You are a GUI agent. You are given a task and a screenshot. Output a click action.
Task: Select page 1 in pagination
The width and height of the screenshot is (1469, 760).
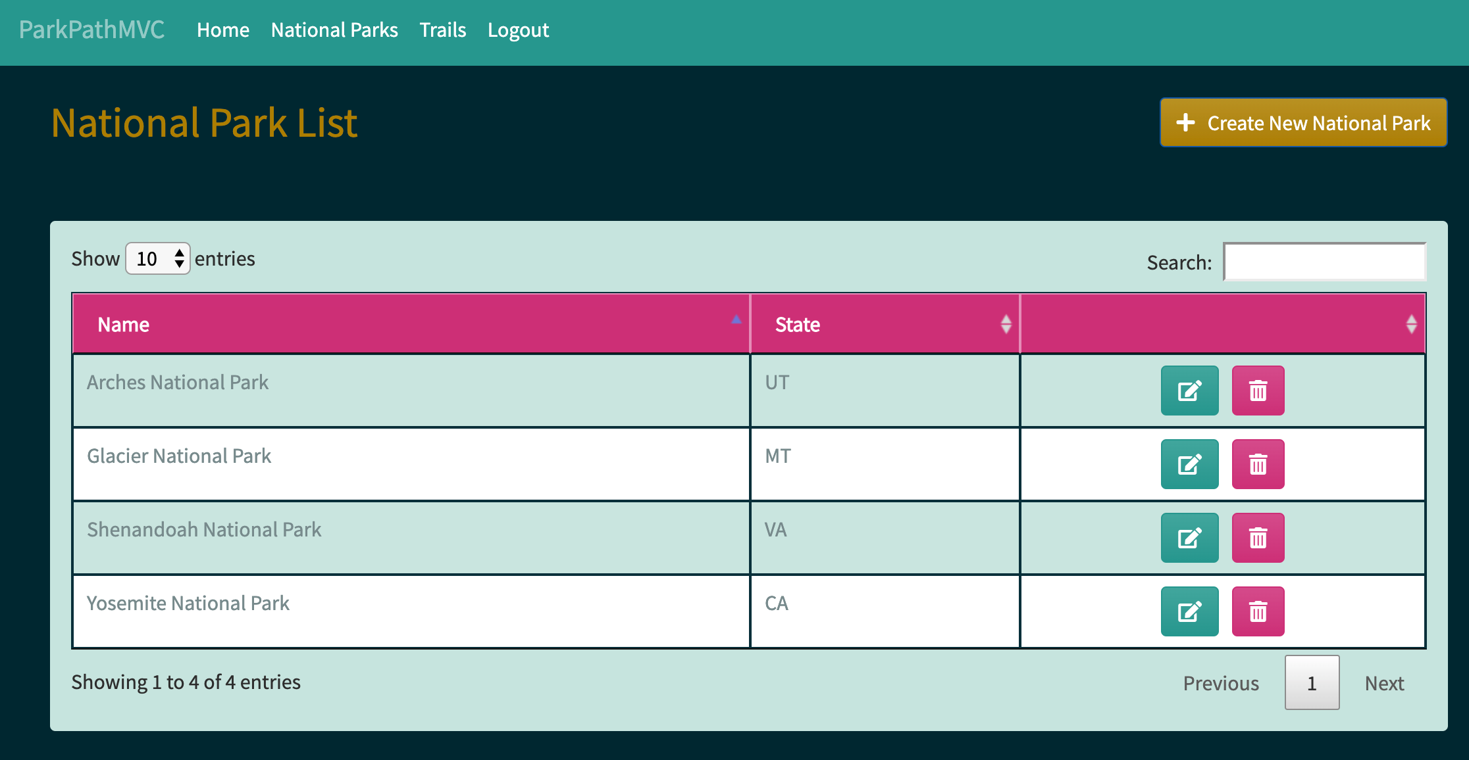coord(1312,683)
